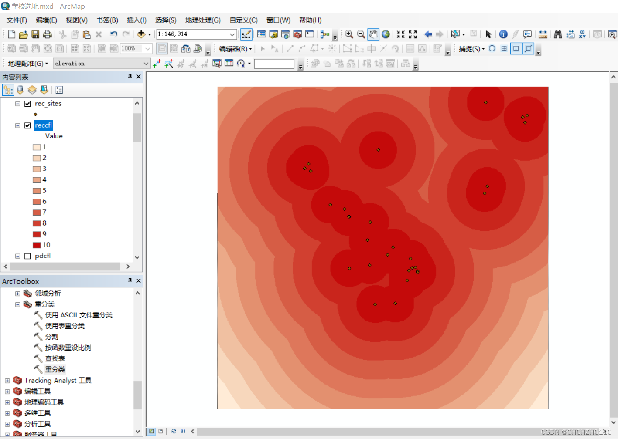Collapse the rec_sites layer
This screenshot has height=439, width=618.
click(17, 104)
